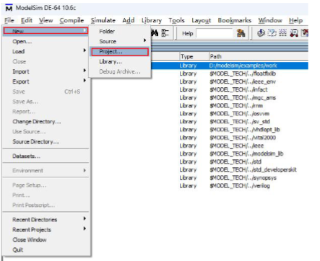Click the Simulate icon in toolbar
This screenshot has width=320, height=261.
(282, 33)
